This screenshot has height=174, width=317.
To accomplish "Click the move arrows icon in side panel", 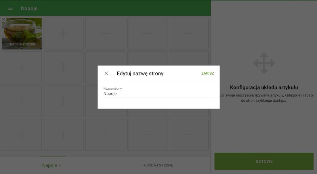I will pyautogui.click(x=264, y=63).
